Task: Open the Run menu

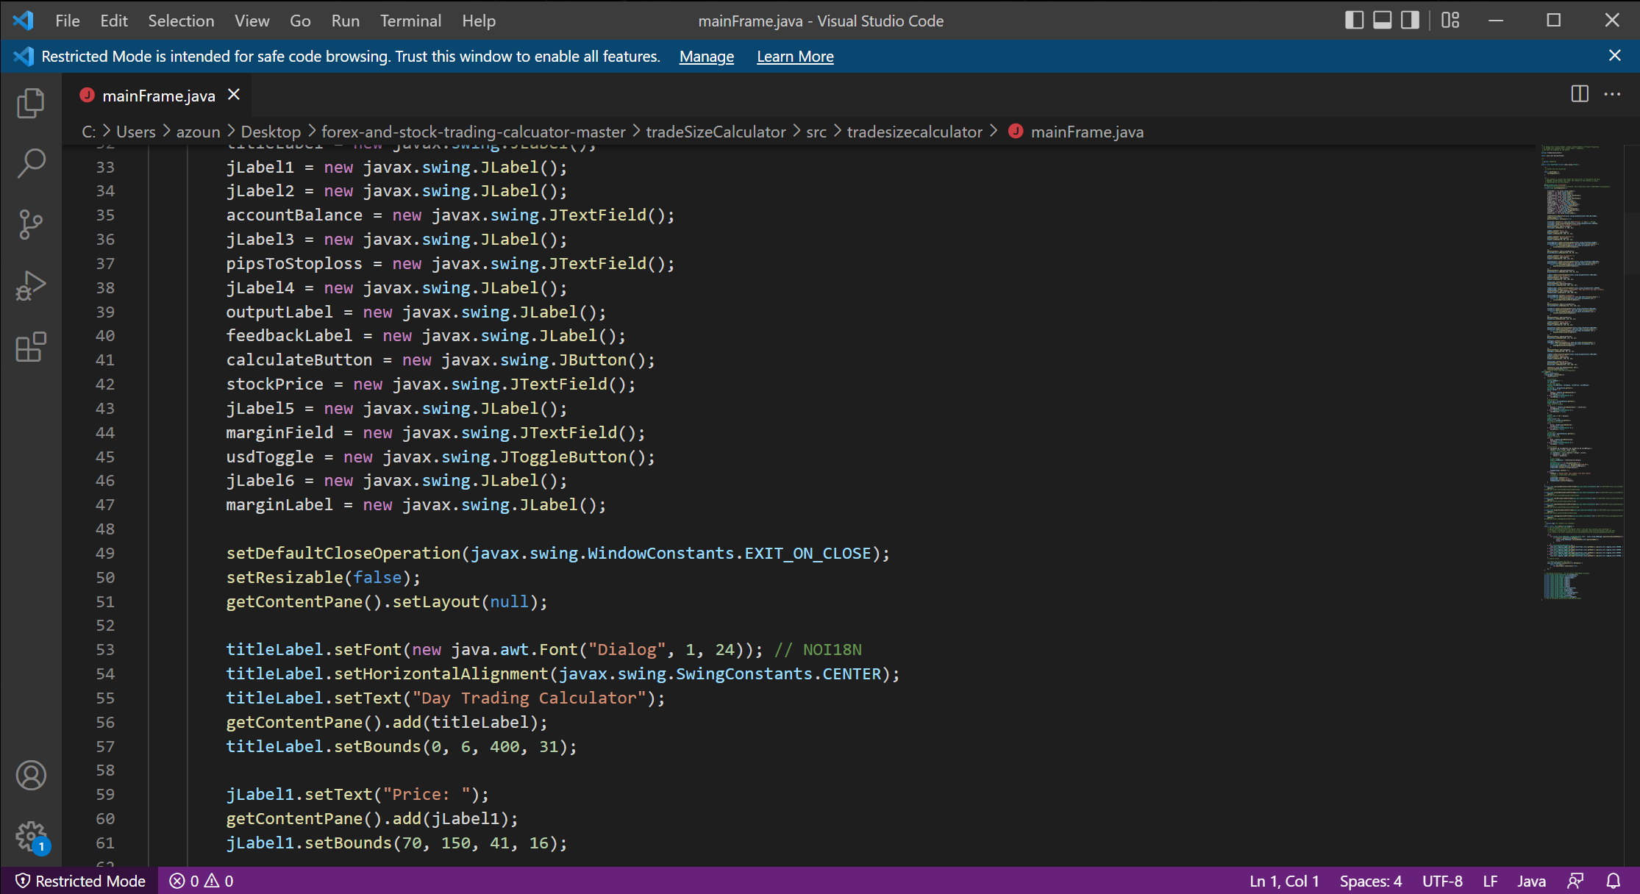Action: click(345, 21)
